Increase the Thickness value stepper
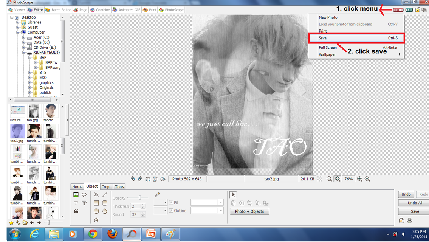Screen dimensions: 429x242 [x=143, y=205]
